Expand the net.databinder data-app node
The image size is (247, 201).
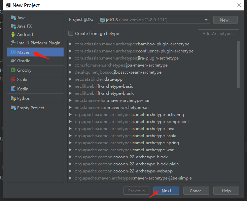click(x=70, y=79)
